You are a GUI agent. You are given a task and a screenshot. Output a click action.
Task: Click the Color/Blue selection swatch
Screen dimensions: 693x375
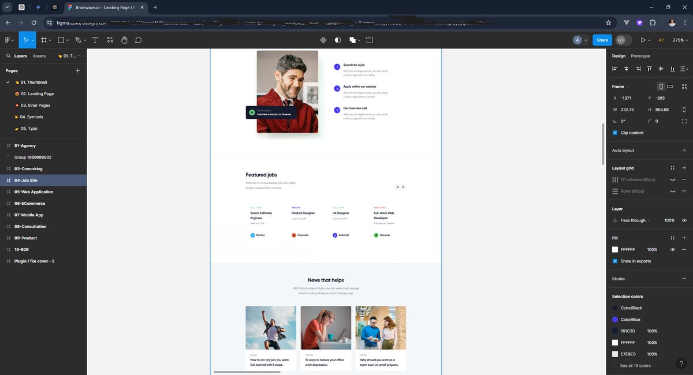tap(615, 319)
